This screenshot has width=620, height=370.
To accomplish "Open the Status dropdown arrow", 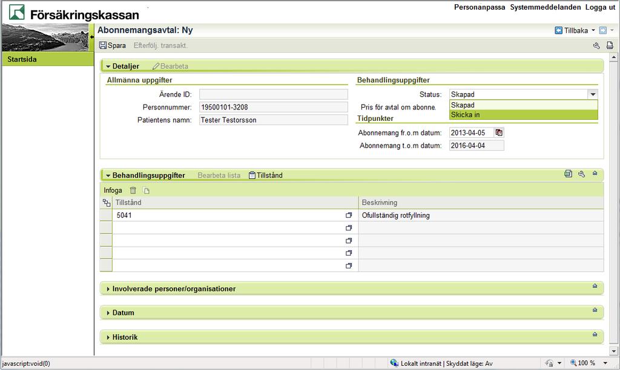I will pos(592,94).
